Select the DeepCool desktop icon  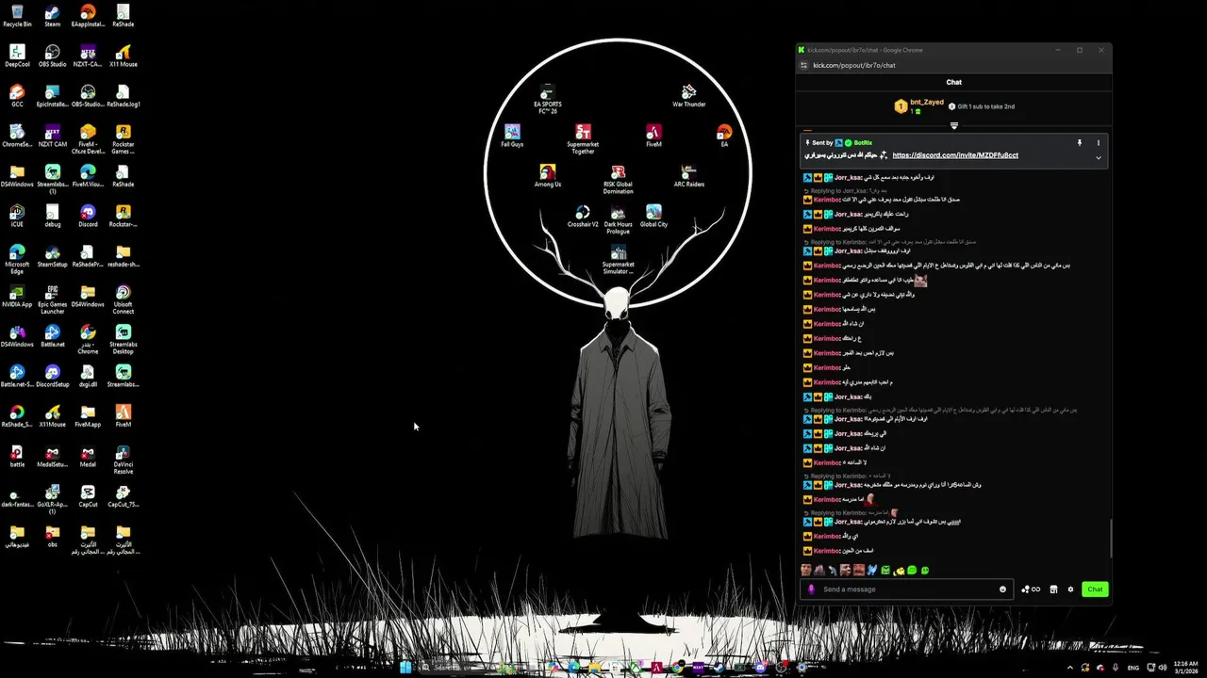tap(17, 56)
